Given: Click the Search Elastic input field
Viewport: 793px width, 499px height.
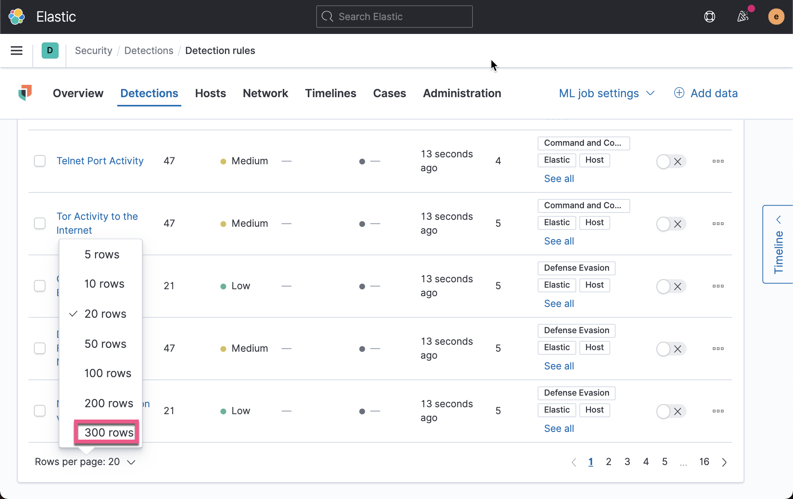Looking at the screenshot, I should [394, 17].
